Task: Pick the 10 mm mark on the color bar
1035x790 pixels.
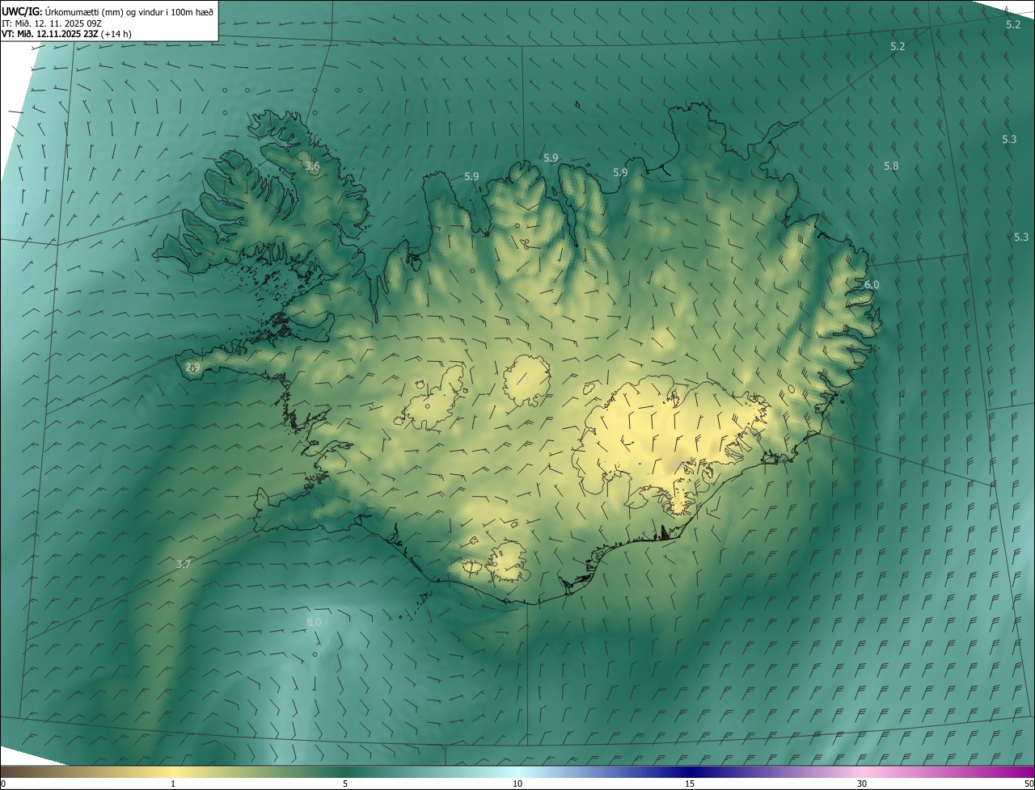Action: pos(517,784)
